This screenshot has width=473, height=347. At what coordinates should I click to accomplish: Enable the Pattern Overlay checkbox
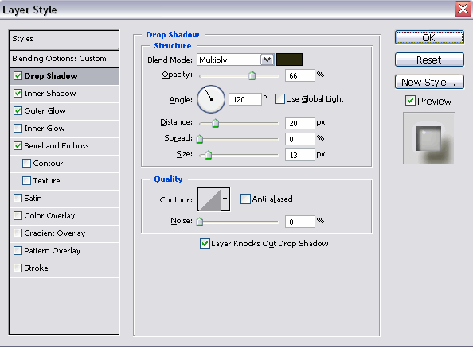point(18,250)
